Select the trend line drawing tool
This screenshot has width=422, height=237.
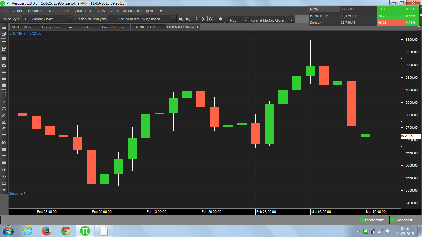click(4, 102)
